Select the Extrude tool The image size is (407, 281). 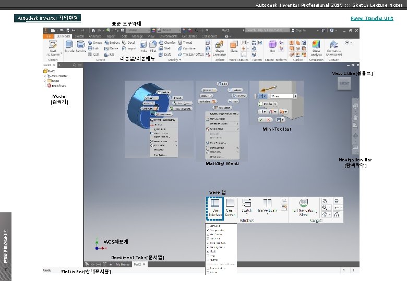click(69, 46)
